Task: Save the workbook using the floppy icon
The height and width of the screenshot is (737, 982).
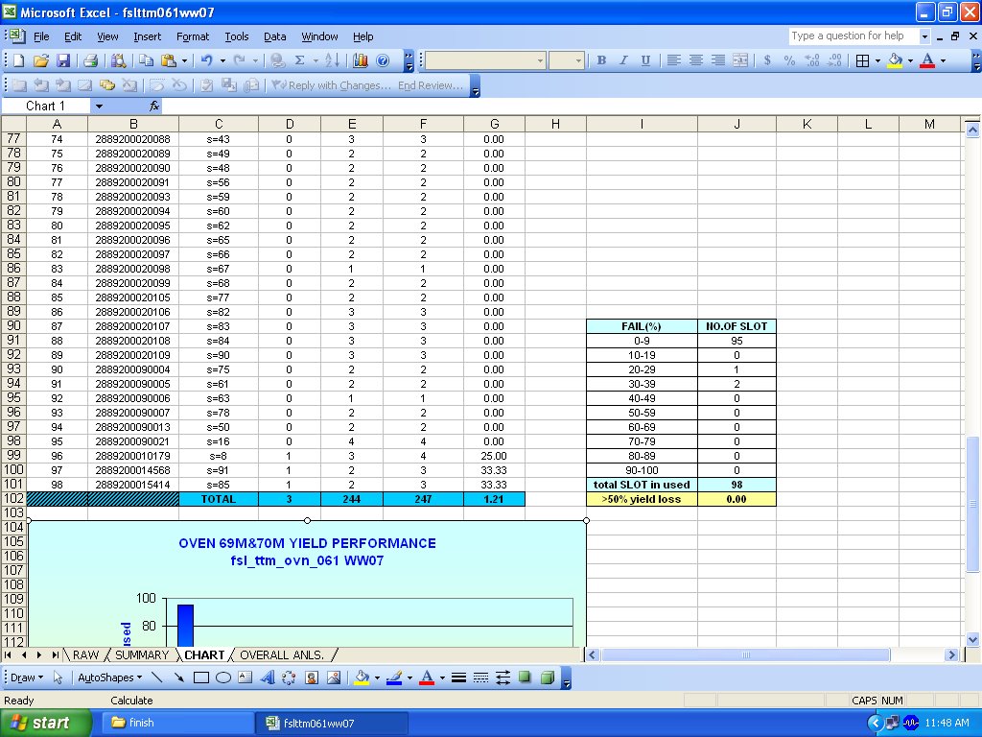Action: (62, 60)
